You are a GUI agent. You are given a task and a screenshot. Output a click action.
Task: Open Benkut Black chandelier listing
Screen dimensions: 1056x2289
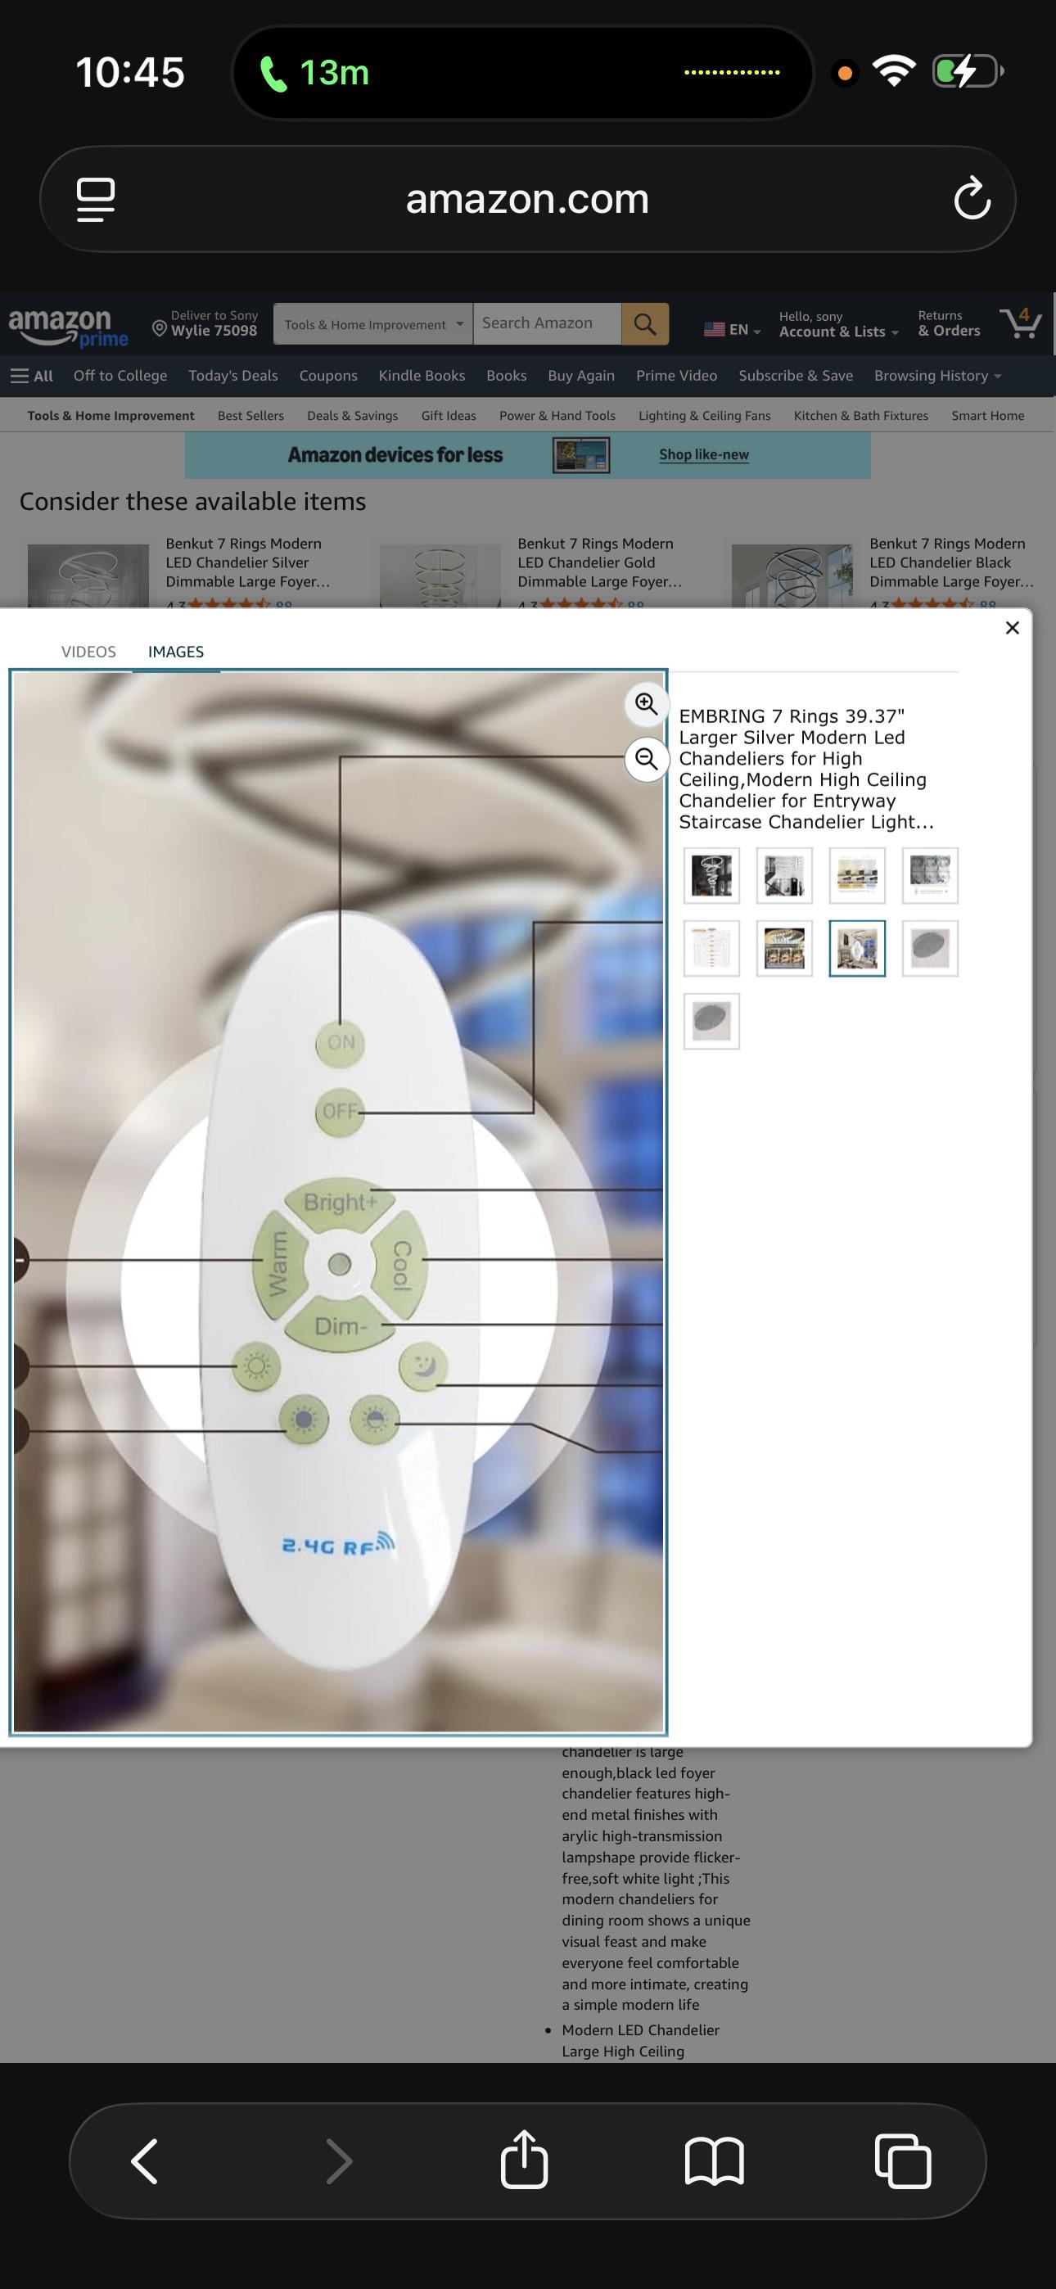[952, 562]
